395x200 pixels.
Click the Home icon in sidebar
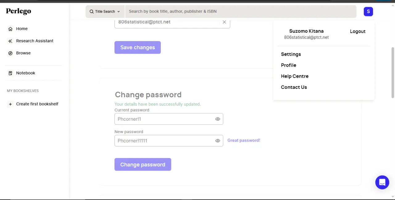point(10,29)
